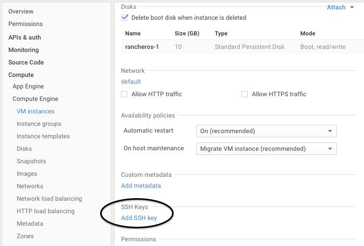
Task: Open the Monitoring section
Action: tap(23, 50)
